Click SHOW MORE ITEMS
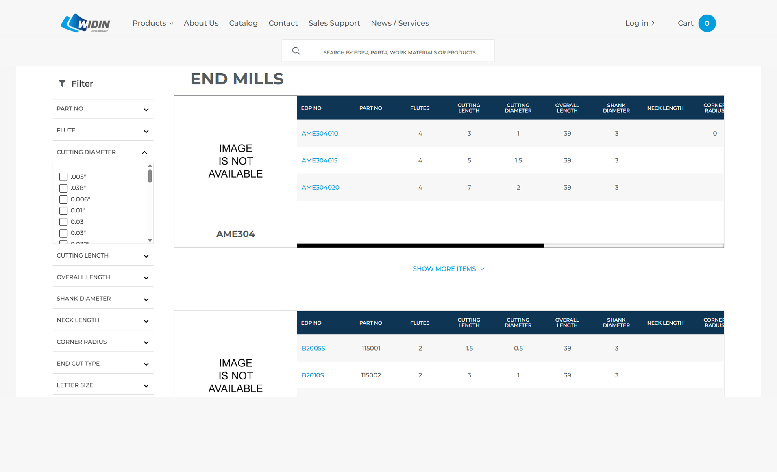This screenshot has width=777, height=472. click(449, 269)
